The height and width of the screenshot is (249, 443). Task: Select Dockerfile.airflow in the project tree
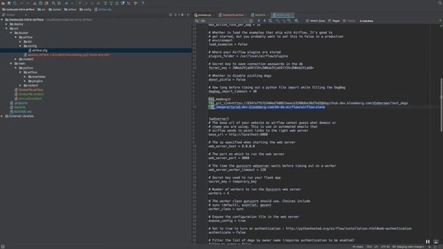pyautogui.click(x=30, y=90)
